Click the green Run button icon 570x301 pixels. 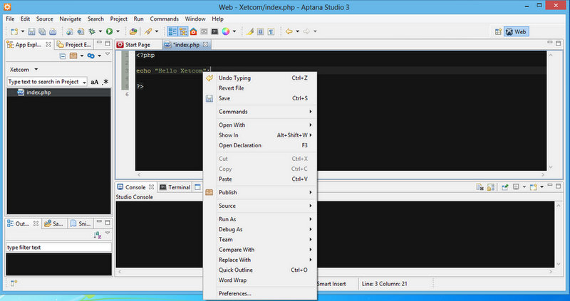click(109, 31)
